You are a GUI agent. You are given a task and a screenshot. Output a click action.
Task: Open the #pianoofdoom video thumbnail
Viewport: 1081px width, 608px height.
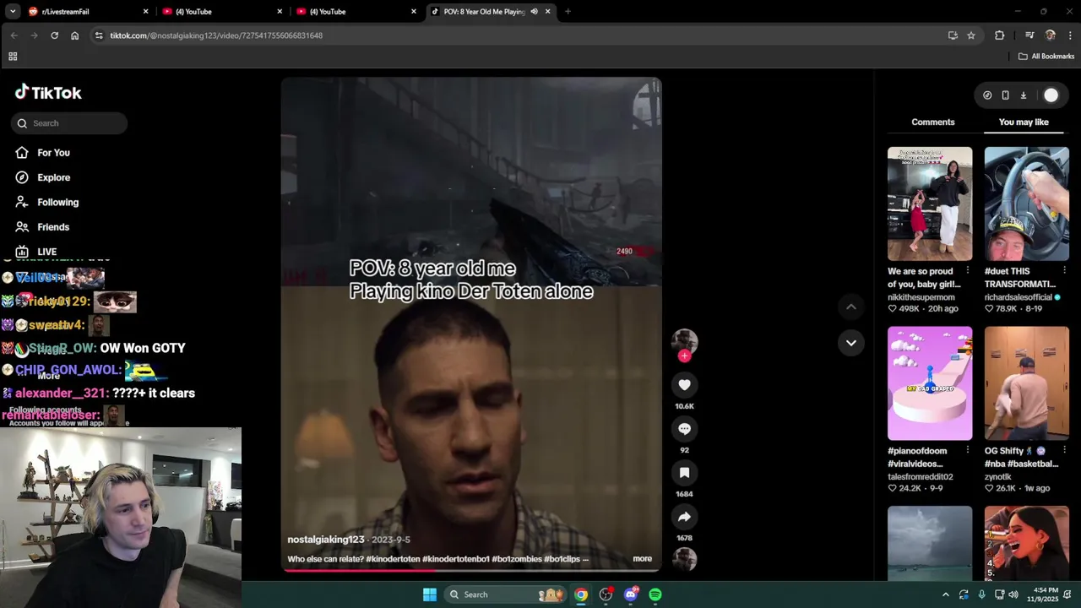930,383
